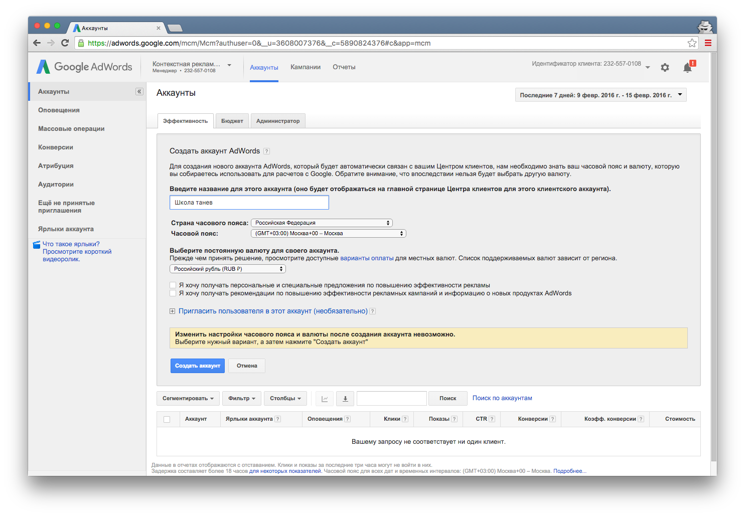The width and height of the screenshot is (745, 516).
Task: Click the download report icon
Action: pyautogui.click(x=345, y=399)
